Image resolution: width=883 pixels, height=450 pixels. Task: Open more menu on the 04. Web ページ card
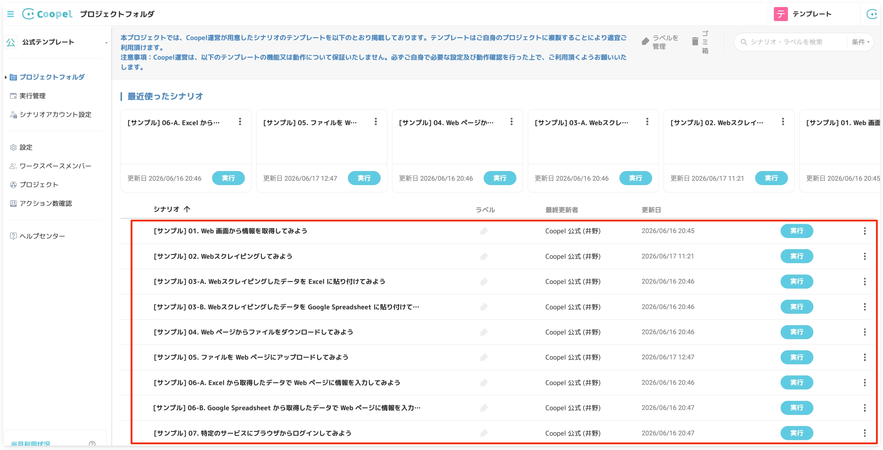tap(511, 122)
